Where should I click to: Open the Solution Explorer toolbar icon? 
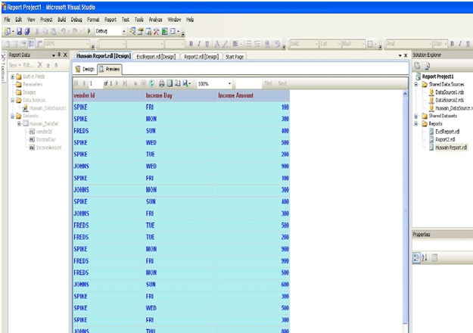coord(132,31)
